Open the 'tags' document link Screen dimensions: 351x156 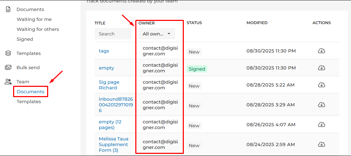pos(104,51)
